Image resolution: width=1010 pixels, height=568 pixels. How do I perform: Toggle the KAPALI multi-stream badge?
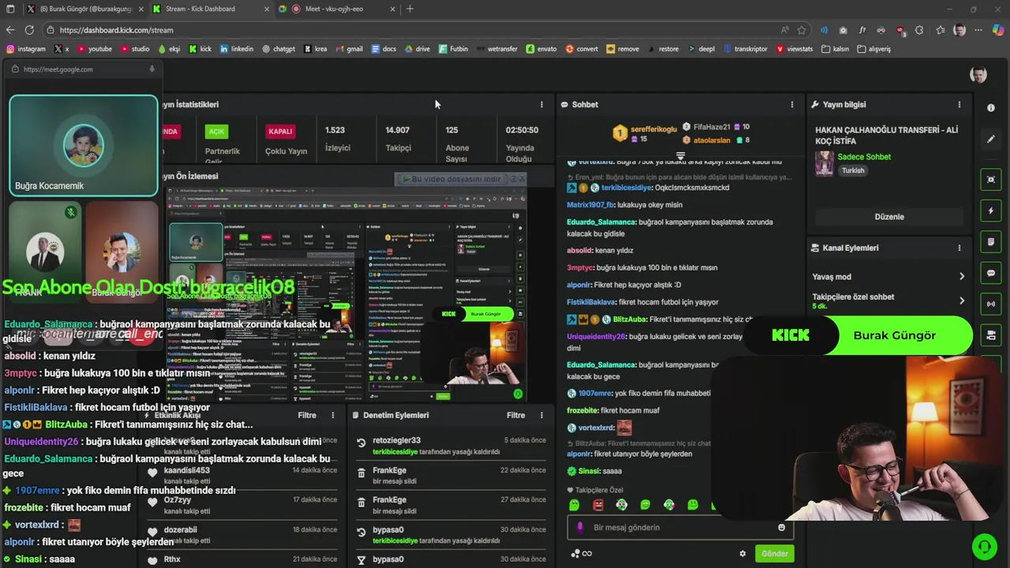click(x=280, y=132)
